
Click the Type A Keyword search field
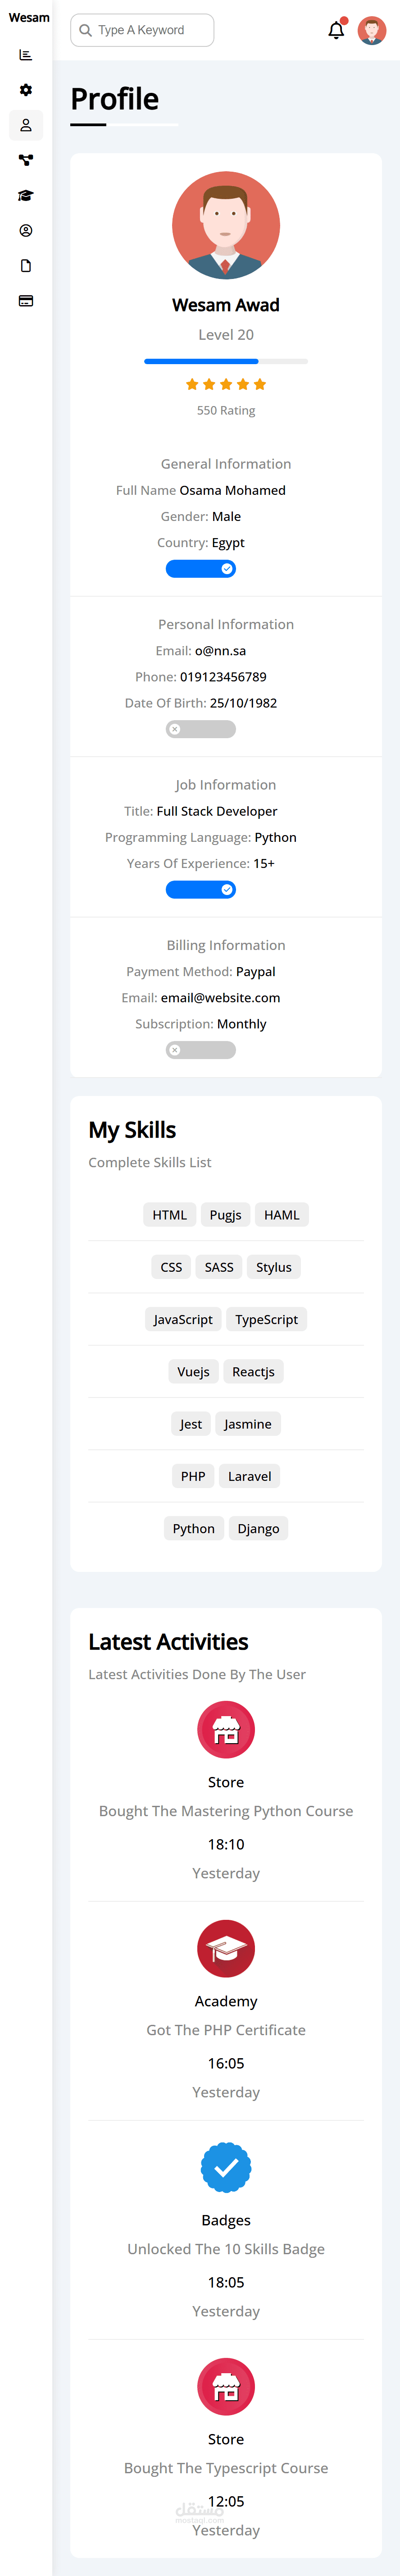tap(142, 30)
